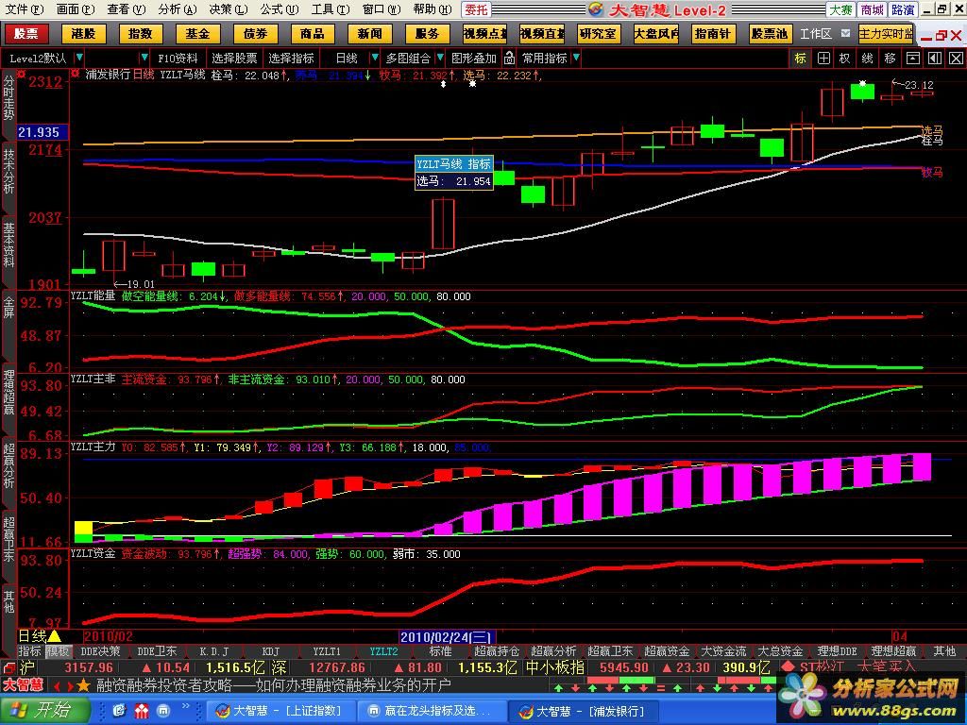Select the DDE决策 indicator tab
This screenshot has width=967, height=725.
pyautogui.click(x=100, y=651)
